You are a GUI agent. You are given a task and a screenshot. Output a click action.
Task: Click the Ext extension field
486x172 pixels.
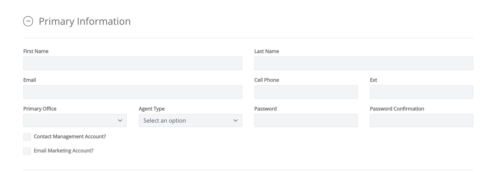coord(421,92)
